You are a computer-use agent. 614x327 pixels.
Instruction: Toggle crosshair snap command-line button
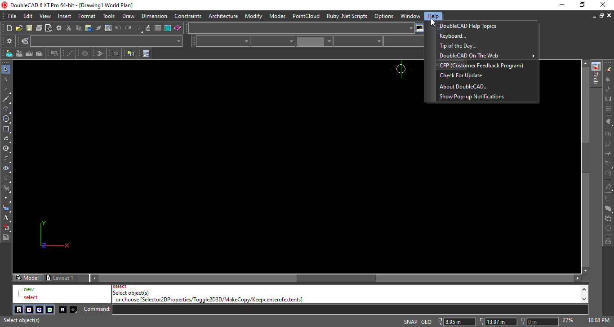(73, 309)
